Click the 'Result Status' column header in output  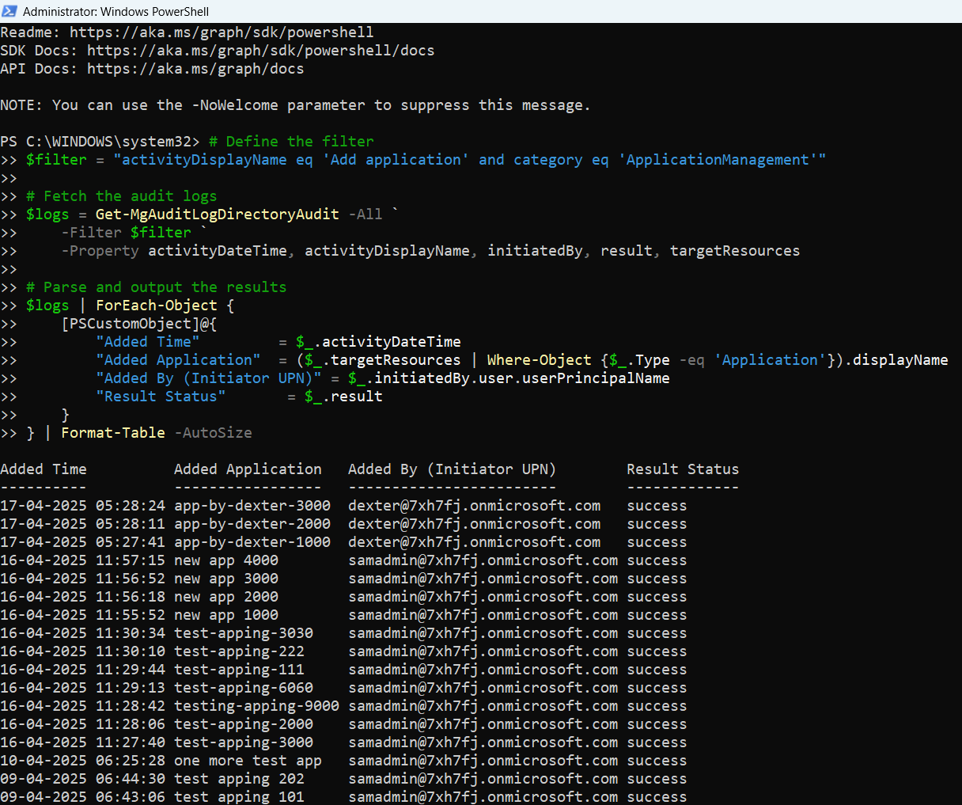click(x=683, y=469)
